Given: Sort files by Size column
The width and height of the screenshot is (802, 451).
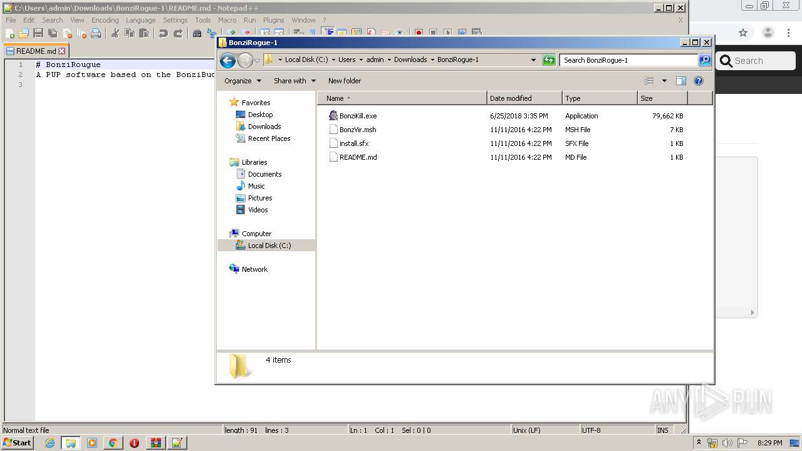Looking at the screenshot, I should point(662,98).
